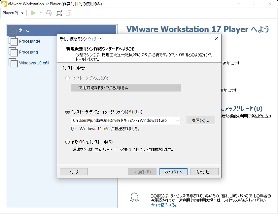Screen dimensions: 278x214
Task: Maximize the VMware Player window
Action: tap(254, 4)
